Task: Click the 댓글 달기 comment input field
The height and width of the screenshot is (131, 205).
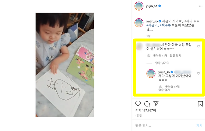Action: coord(165,126)
